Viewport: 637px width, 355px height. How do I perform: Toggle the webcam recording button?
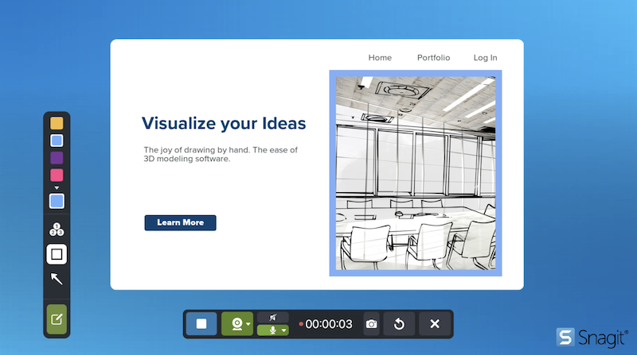(236, 324)
